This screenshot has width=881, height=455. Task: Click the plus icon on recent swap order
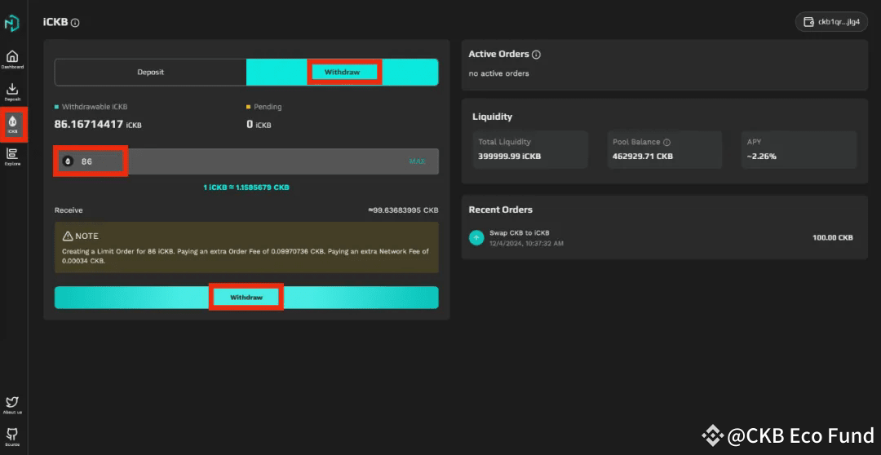pyautogui.click(x=476, y=237)
